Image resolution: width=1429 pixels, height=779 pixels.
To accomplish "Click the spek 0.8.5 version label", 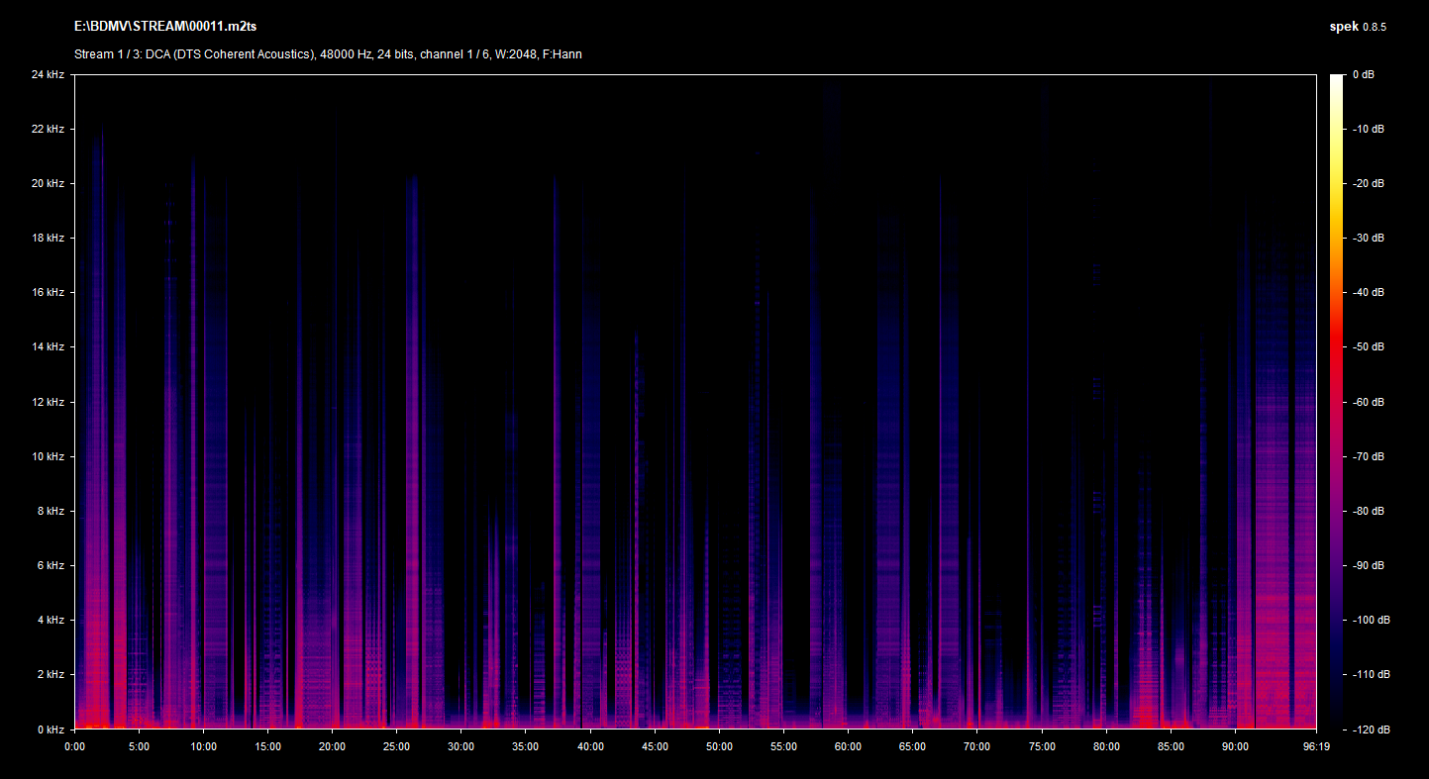I will (x=1357, y=27).
